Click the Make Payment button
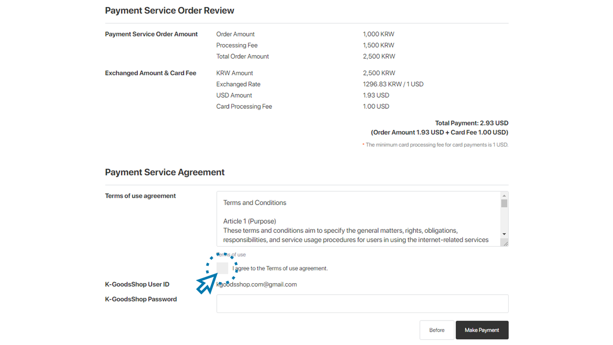The width and height of the screenshot is (613, 345). pos(482,330)
